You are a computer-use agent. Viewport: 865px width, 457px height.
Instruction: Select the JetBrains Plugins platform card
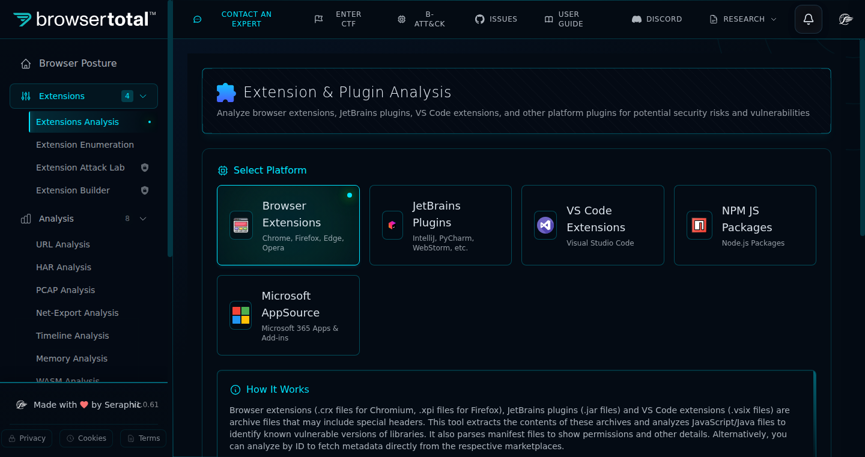click(440, 225)
